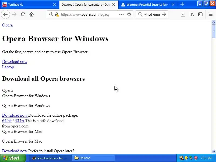Click the lock warning icon in address bar
This screenshot has height=162, width=216.
click(57, 14)
